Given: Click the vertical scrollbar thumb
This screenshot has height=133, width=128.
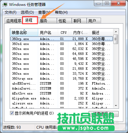Looking at the screenshot, I should point(116,39).
